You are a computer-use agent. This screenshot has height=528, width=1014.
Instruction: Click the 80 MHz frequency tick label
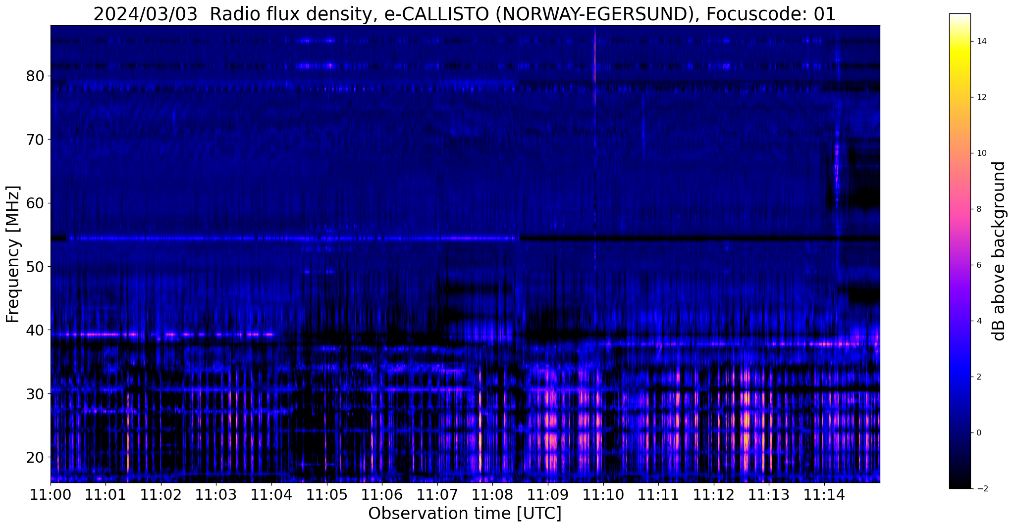point(34,76)
